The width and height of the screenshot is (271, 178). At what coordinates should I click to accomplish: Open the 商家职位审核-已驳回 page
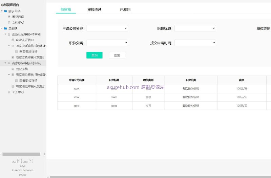[30, 86]
